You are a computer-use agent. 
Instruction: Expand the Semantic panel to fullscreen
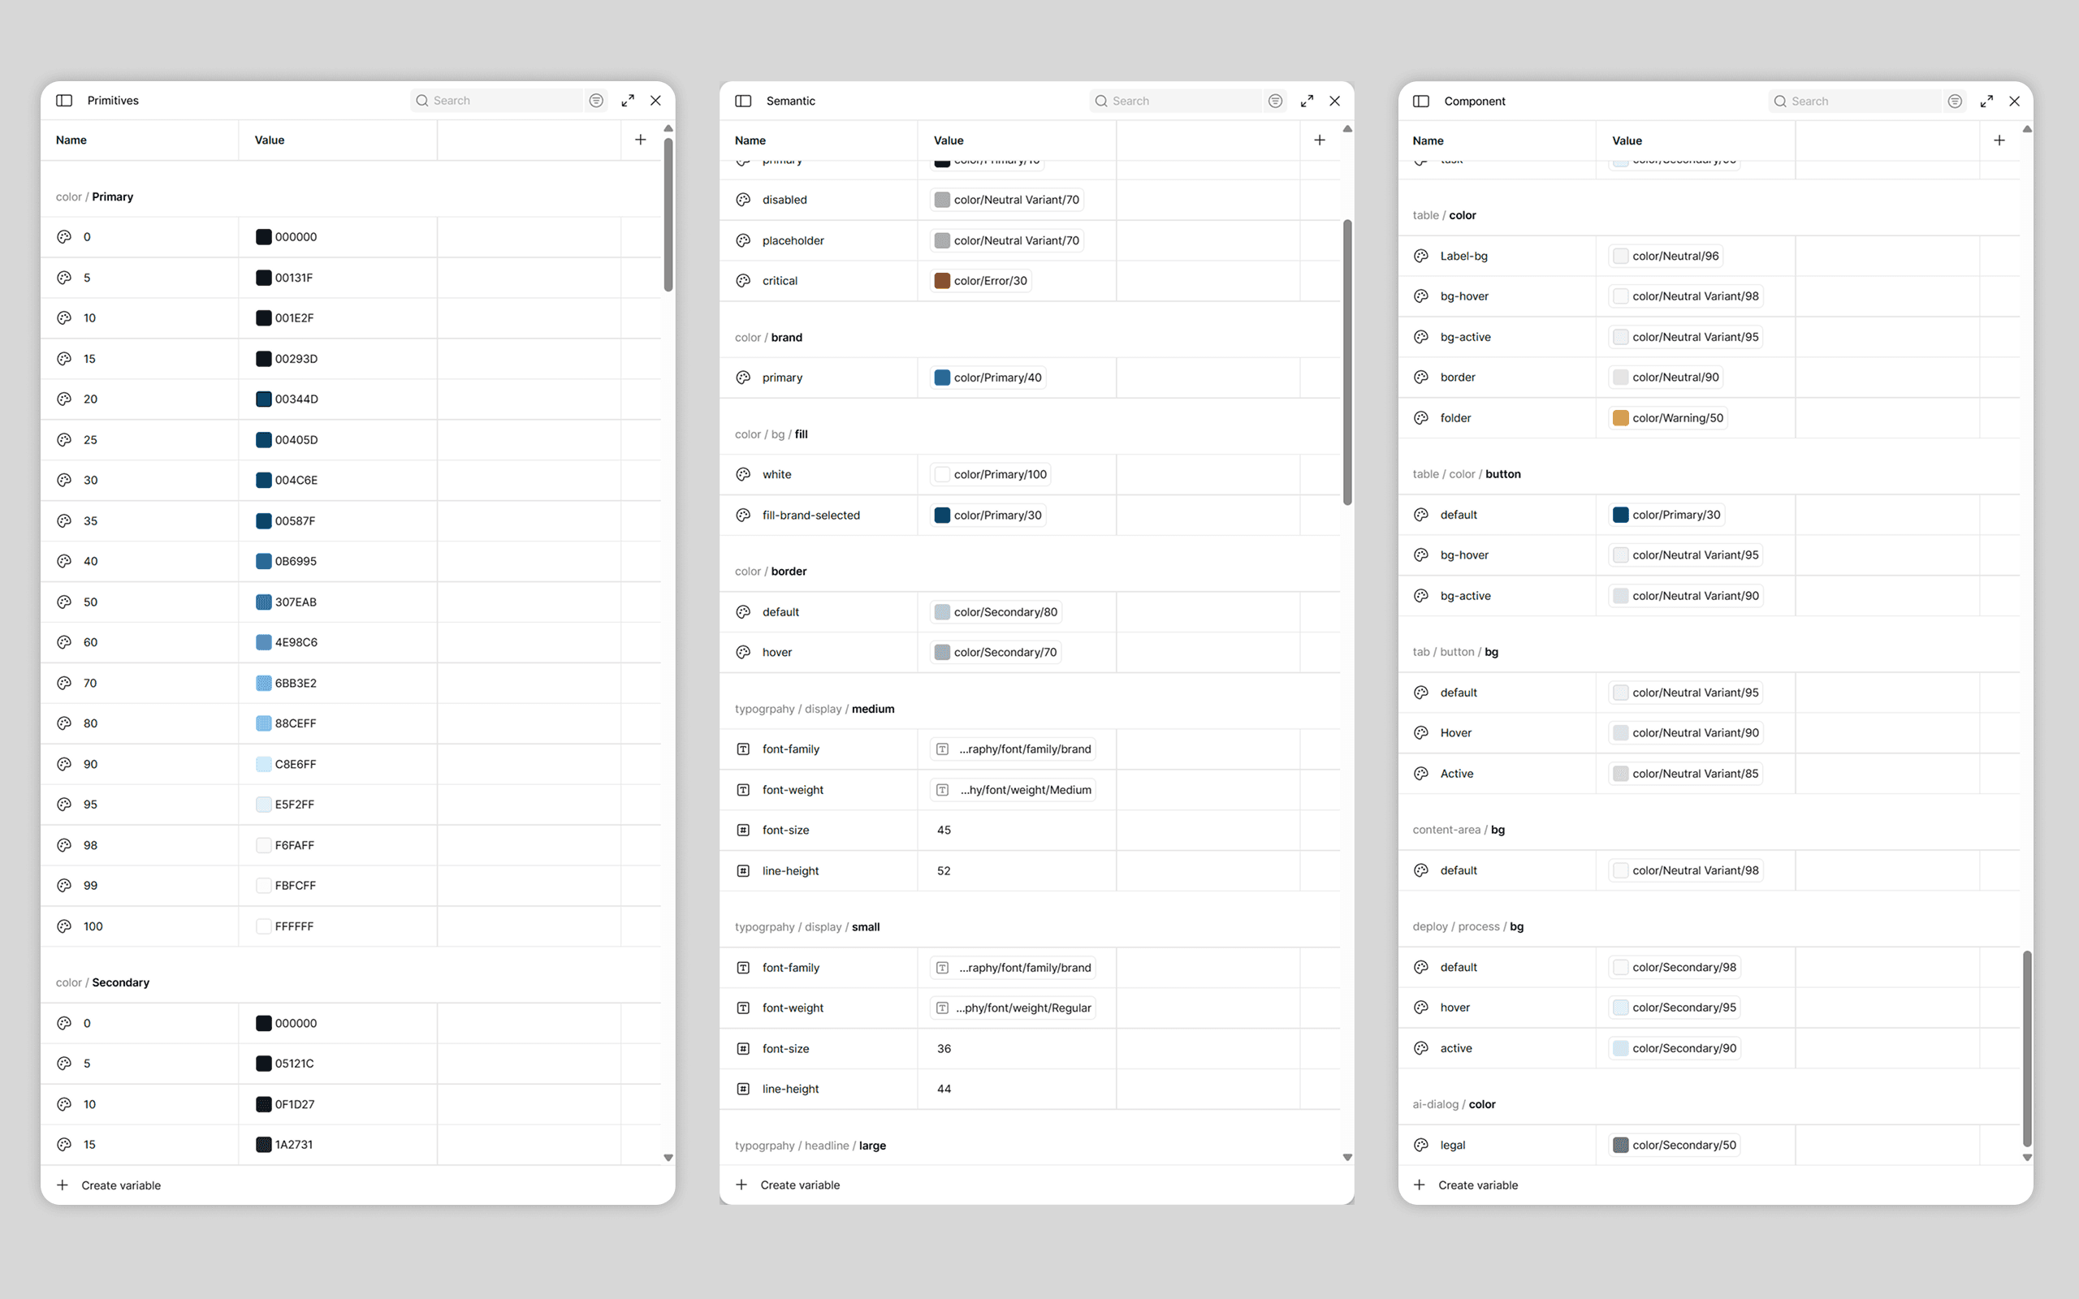[x=1307, y=101]
